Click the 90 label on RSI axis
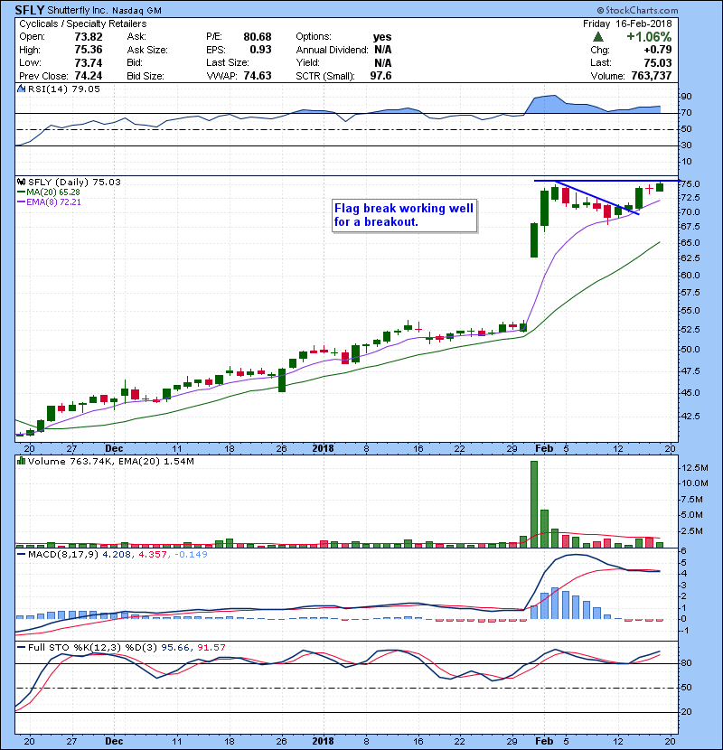Image resolution: width=723 pixels, height=750 pixels. (x=687, y=97)
